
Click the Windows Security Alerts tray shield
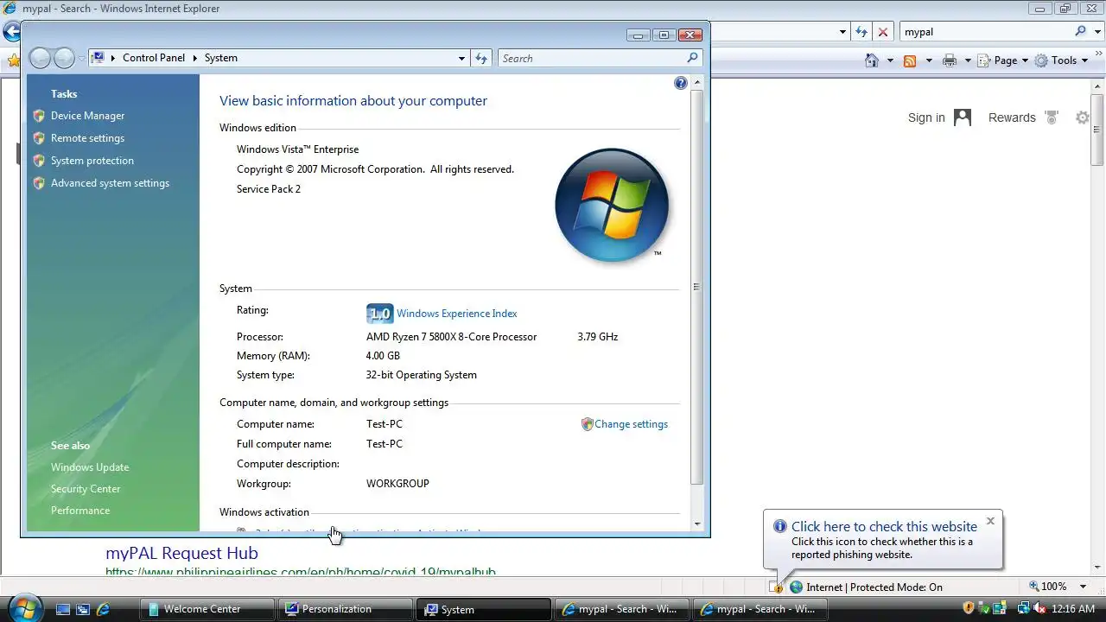click(969, 609)
